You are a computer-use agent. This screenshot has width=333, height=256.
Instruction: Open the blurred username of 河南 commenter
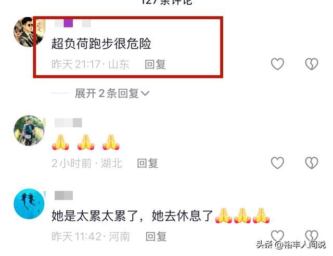(63, 195)
